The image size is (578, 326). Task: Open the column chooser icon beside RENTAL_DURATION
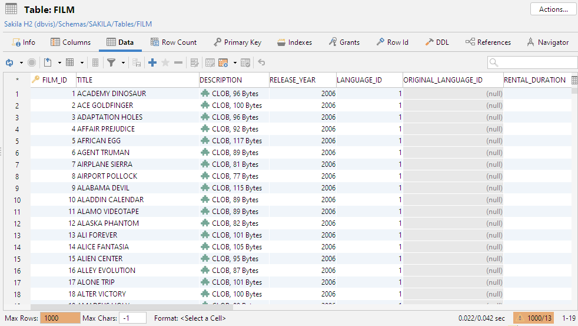[574, 80]
